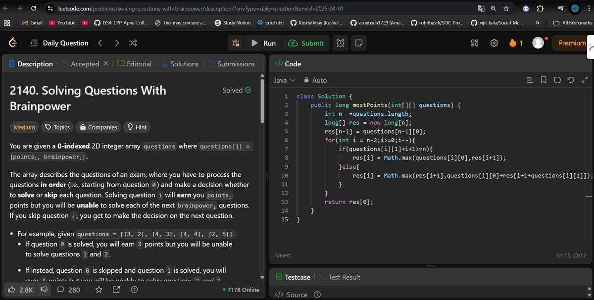Click the LeetCode logo icon
The width and height of the screenshot is (594, 300).
[13, 43]
